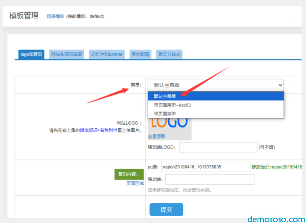Open the 页面区域 link
Screen dimensions: 306x223
pyautogui.click(x=135, y=183)
